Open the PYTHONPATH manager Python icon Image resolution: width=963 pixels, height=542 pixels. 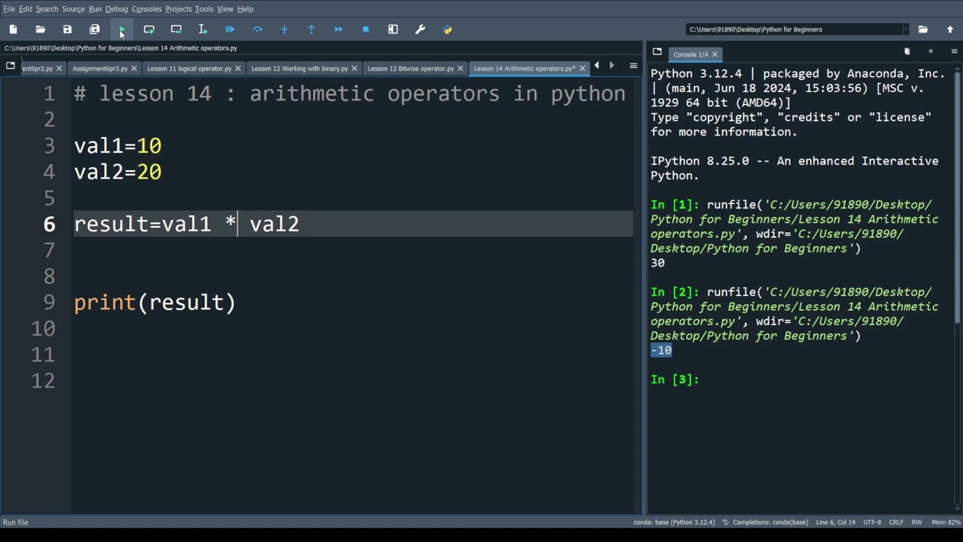point(448,29)
